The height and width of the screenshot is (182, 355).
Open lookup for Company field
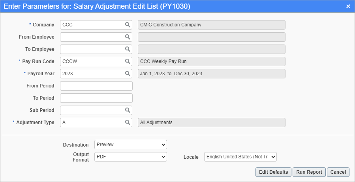tap(128, 24)
